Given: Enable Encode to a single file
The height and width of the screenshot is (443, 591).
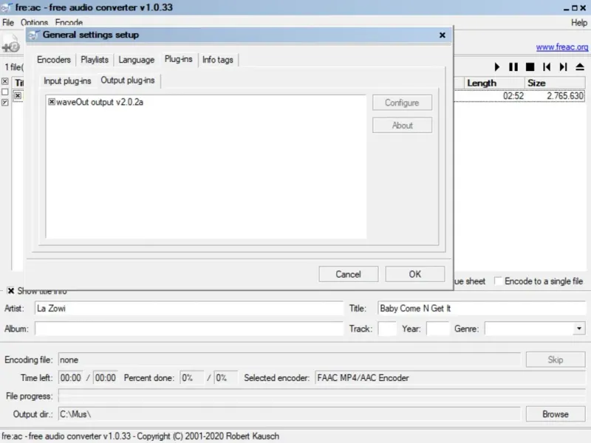Looking at the screenshot, I should (x=498, y=281).
